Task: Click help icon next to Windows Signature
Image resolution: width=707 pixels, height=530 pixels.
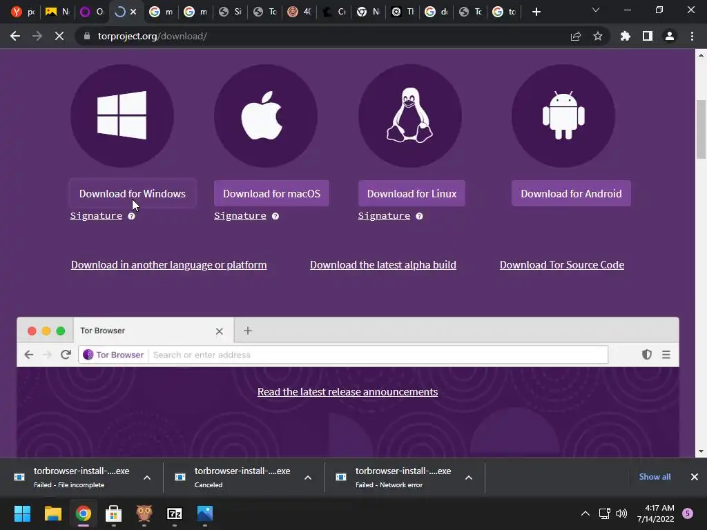Action: pos(131,216)
